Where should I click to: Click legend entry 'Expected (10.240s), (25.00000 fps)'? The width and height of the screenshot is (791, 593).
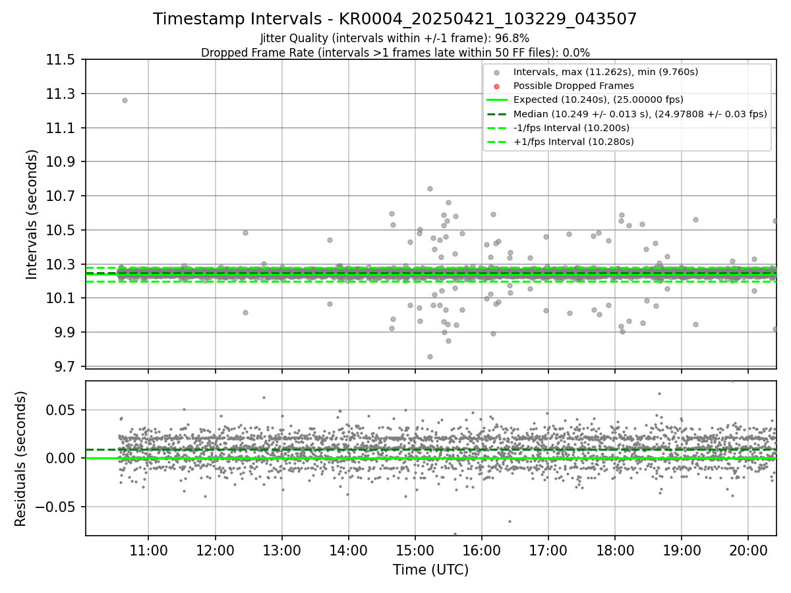[x=598, y=99]
